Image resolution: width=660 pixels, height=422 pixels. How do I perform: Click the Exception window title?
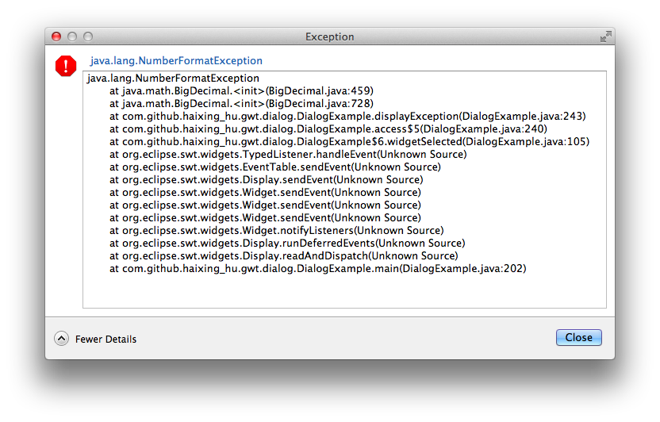(329, 37)
